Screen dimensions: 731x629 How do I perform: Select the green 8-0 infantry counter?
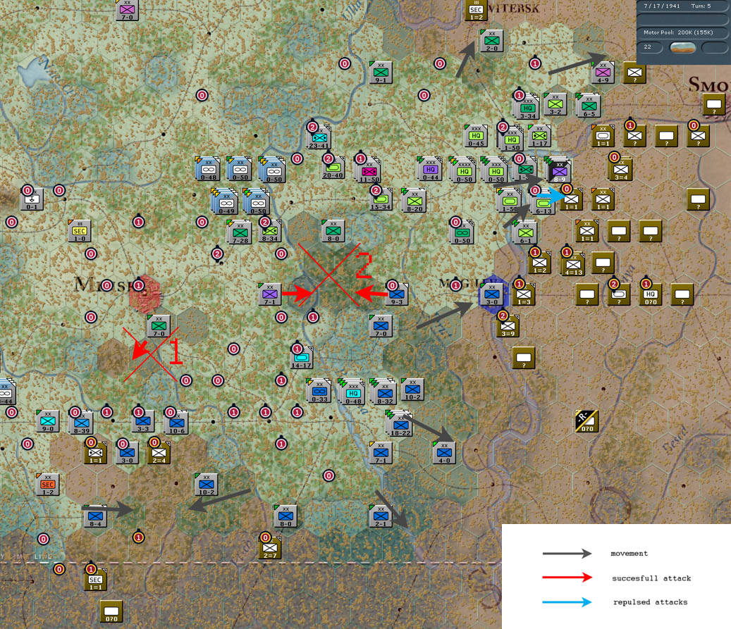(333, 231)
